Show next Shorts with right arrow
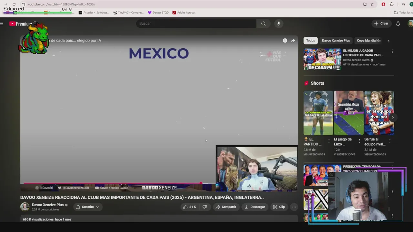This screenshot has height=232, width=413. click(x=393, y=118)
